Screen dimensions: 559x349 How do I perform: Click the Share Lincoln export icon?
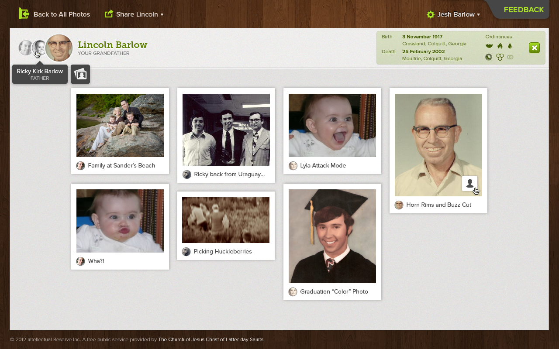click(109, 14)
